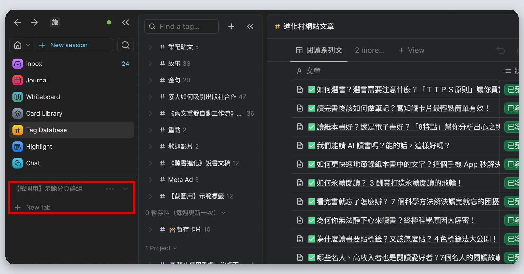Viewport: 524px width, 274px height.
Task: Click the home icon button
Action: coord(18,45)
